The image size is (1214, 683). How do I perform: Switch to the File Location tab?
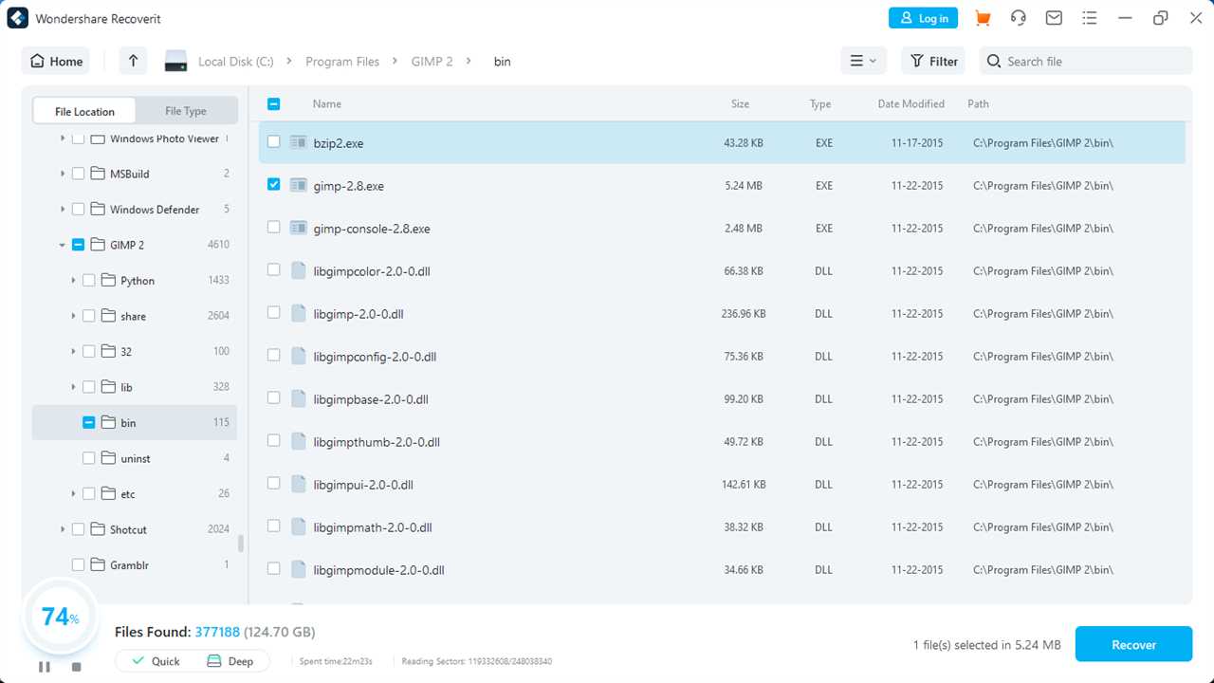point(84,111)
